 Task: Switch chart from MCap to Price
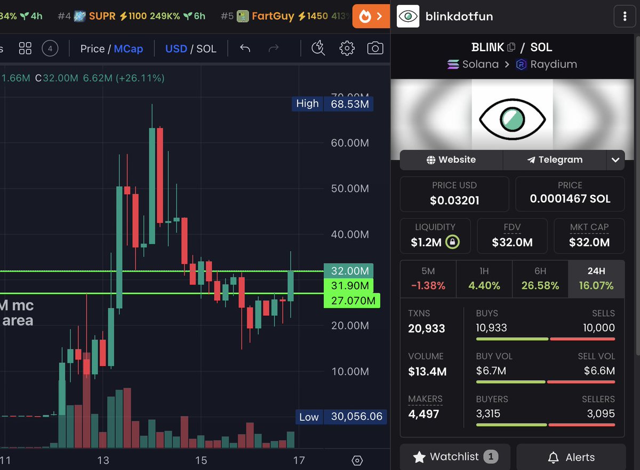[92, 49]
